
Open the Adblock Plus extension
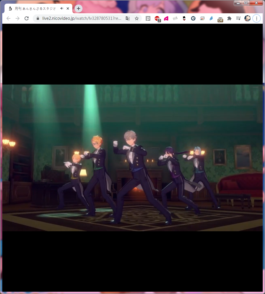157,19
